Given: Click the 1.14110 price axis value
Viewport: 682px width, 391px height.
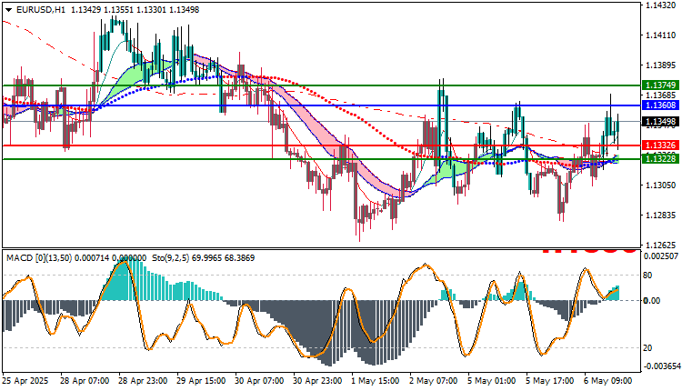Looking at the screenshot, I should [661, 35].
